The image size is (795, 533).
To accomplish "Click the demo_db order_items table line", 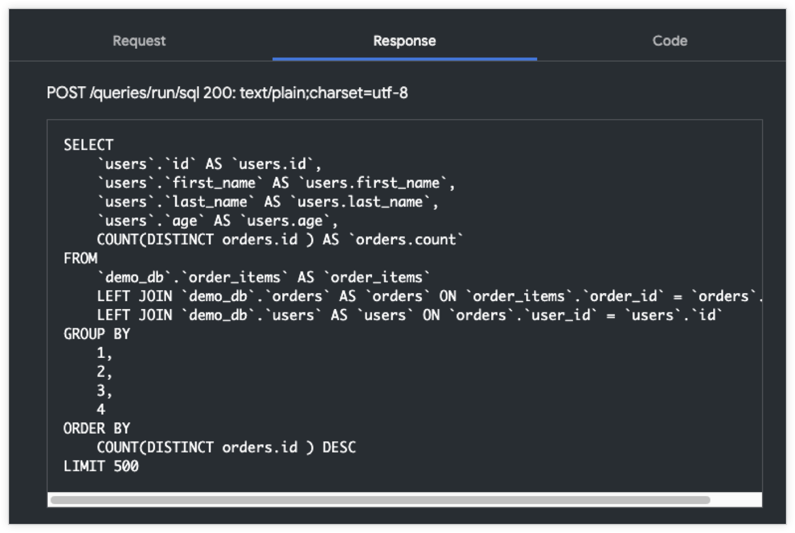I will pyautogui.click(x=263, y=277).
